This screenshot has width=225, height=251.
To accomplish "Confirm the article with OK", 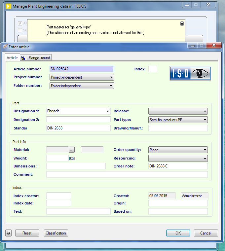I will [178, 233].
